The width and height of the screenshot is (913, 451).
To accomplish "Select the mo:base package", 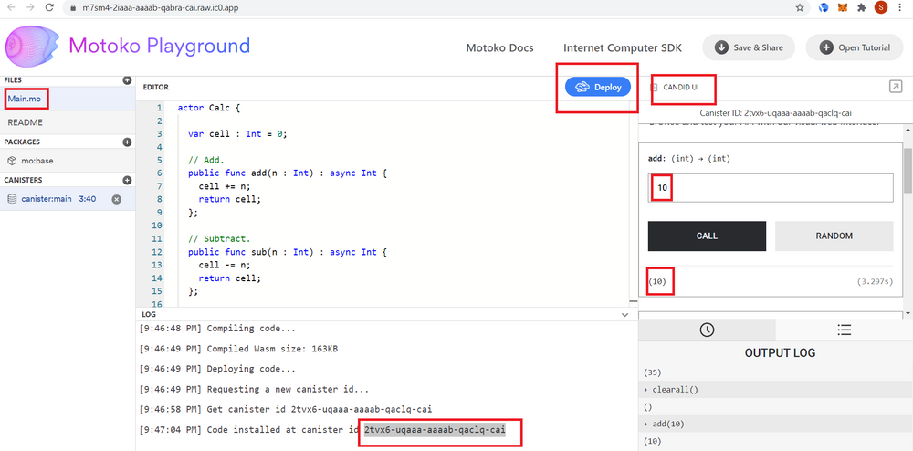I will (x=68, y=161).
